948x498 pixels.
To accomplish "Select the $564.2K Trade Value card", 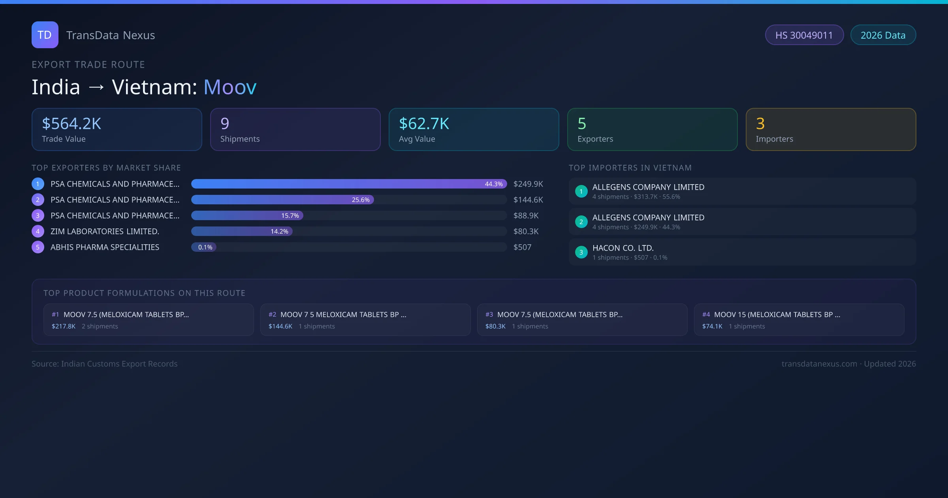I will pyautogui.click(x=117, y=130).
